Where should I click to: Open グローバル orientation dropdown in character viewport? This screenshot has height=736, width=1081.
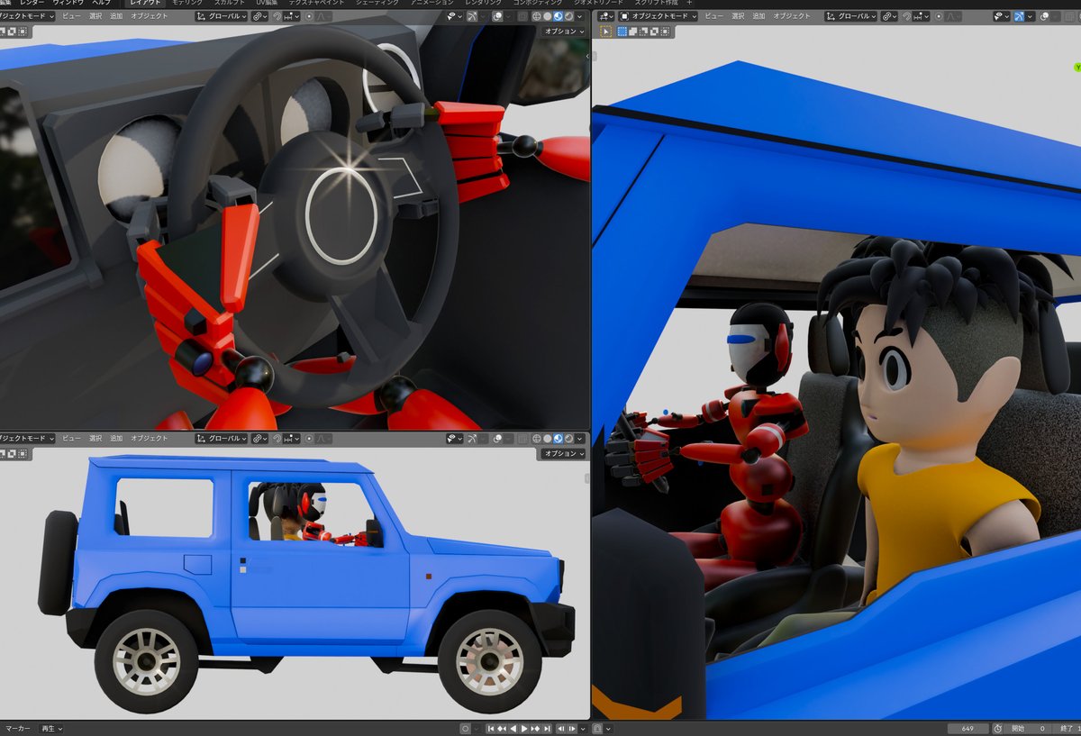[852, 16]
